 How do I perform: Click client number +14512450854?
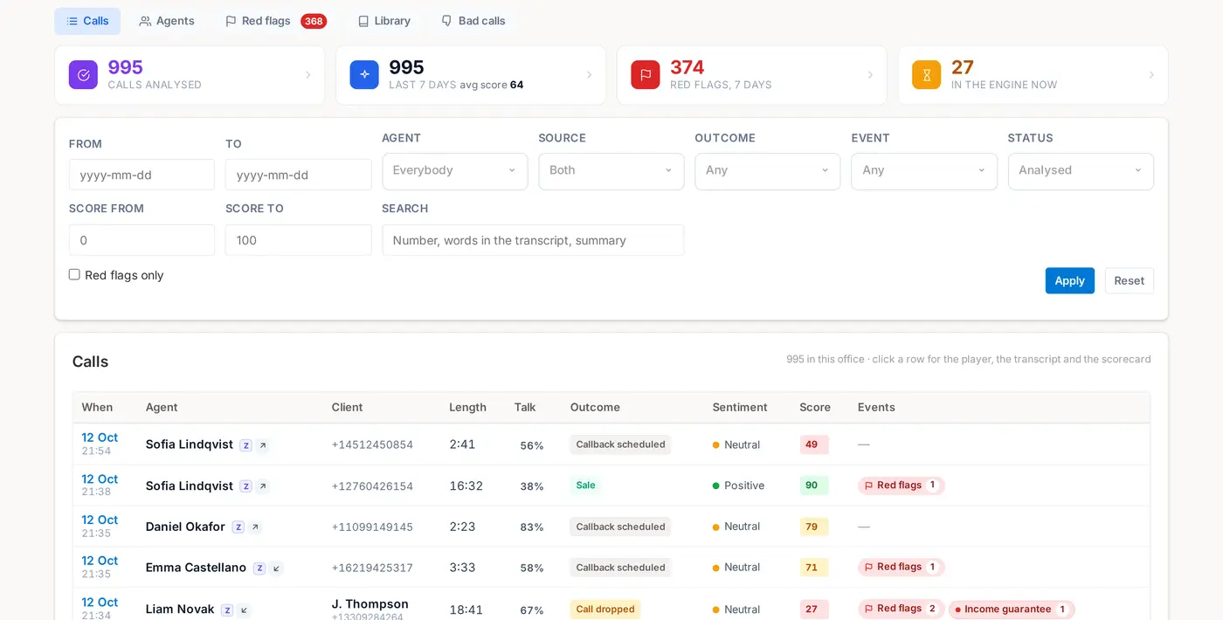372,444
